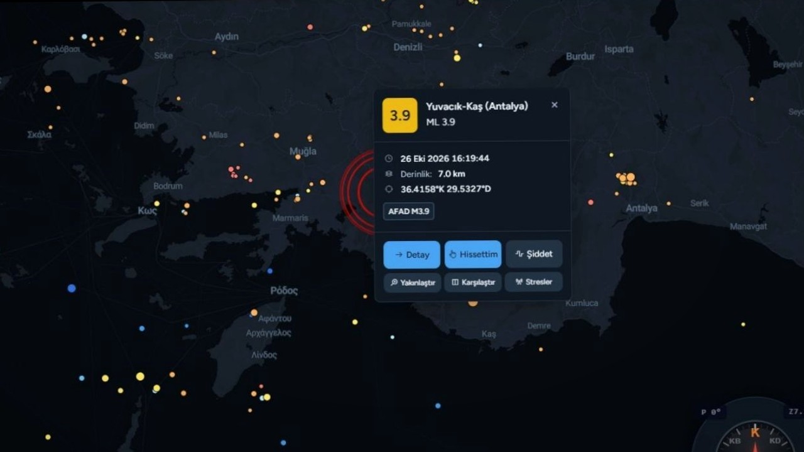Viewport: 804px width, 452px height.
Task: Click the clock icon beside the date
Action: tap(389, 159)
